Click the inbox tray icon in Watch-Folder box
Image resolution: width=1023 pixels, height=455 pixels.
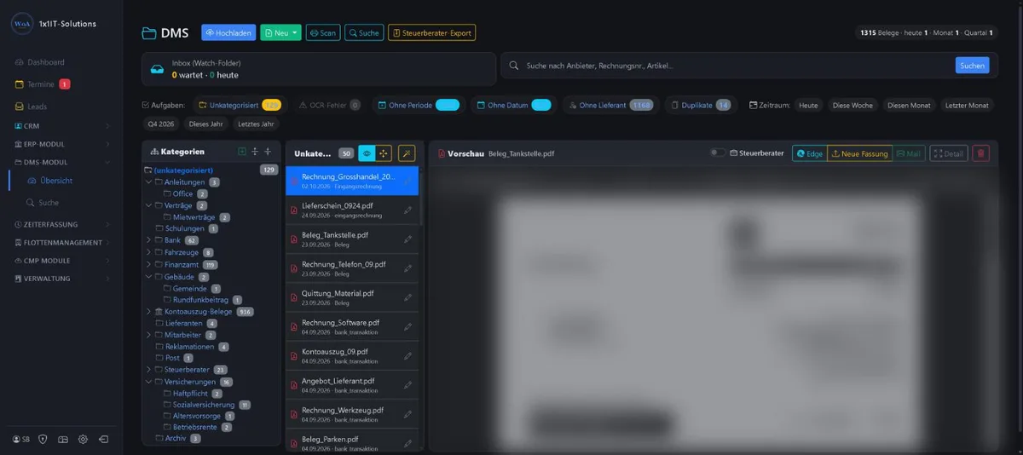pos(157,69)
